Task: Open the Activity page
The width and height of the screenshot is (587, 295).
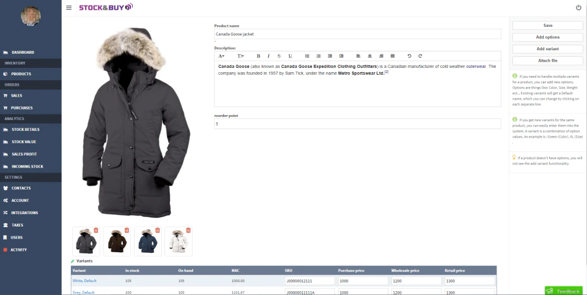Action: [x=19, y=250]
